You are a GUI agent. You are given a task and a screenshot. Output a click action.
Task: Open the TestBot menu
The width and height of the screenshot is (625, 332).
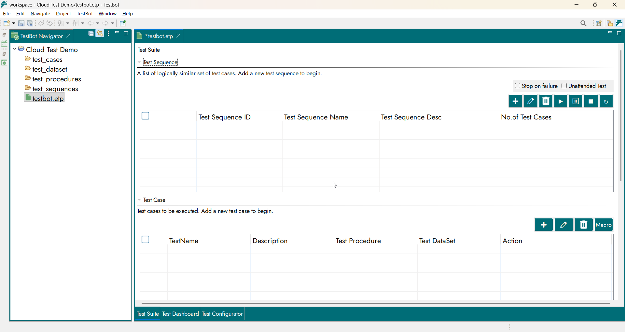pyautogui.click(x=85, y=14)
